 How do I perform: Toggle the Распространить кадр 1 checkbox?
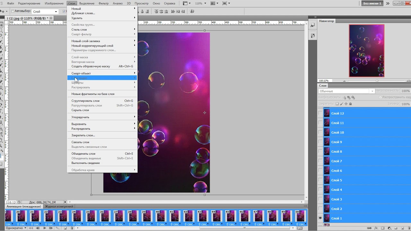(380, 97)
